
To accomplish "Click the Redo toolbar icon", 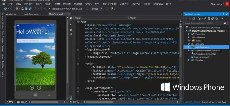I will (42, 9).
